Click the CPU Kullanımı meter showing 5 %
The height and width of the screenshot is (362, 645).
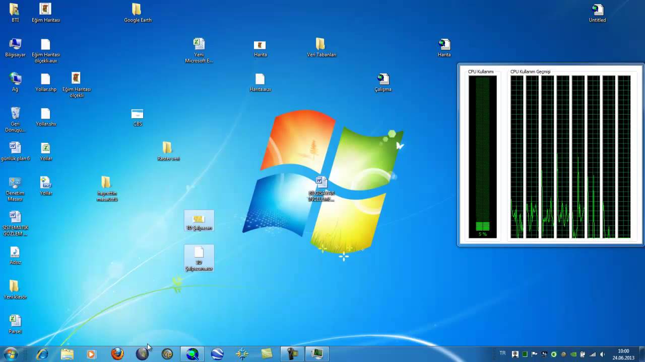click(x=482, y=156)
